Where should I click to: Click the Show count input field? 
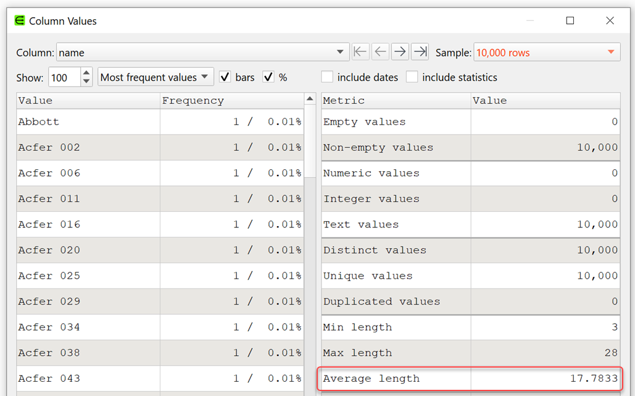[64, 77]
